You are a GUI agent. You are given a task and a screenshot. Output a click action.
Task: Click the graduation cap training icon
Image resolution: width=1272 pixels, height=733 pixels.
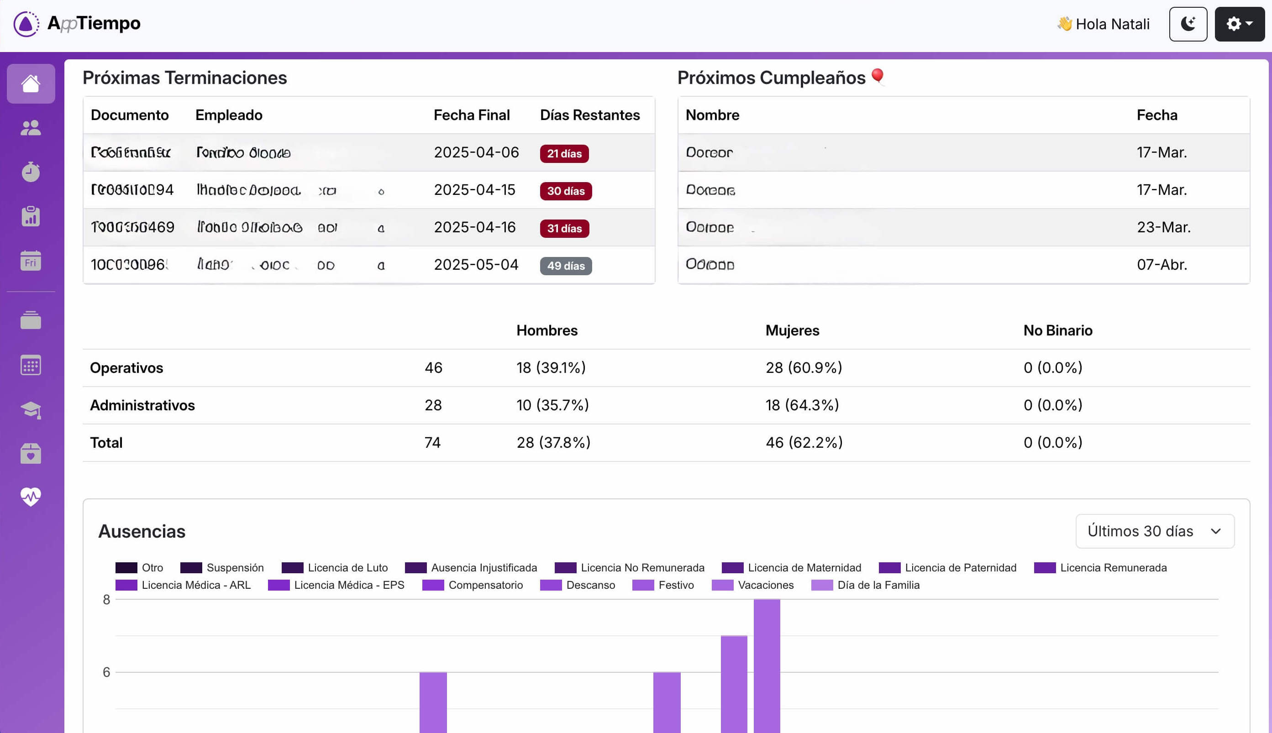point(31,410)
